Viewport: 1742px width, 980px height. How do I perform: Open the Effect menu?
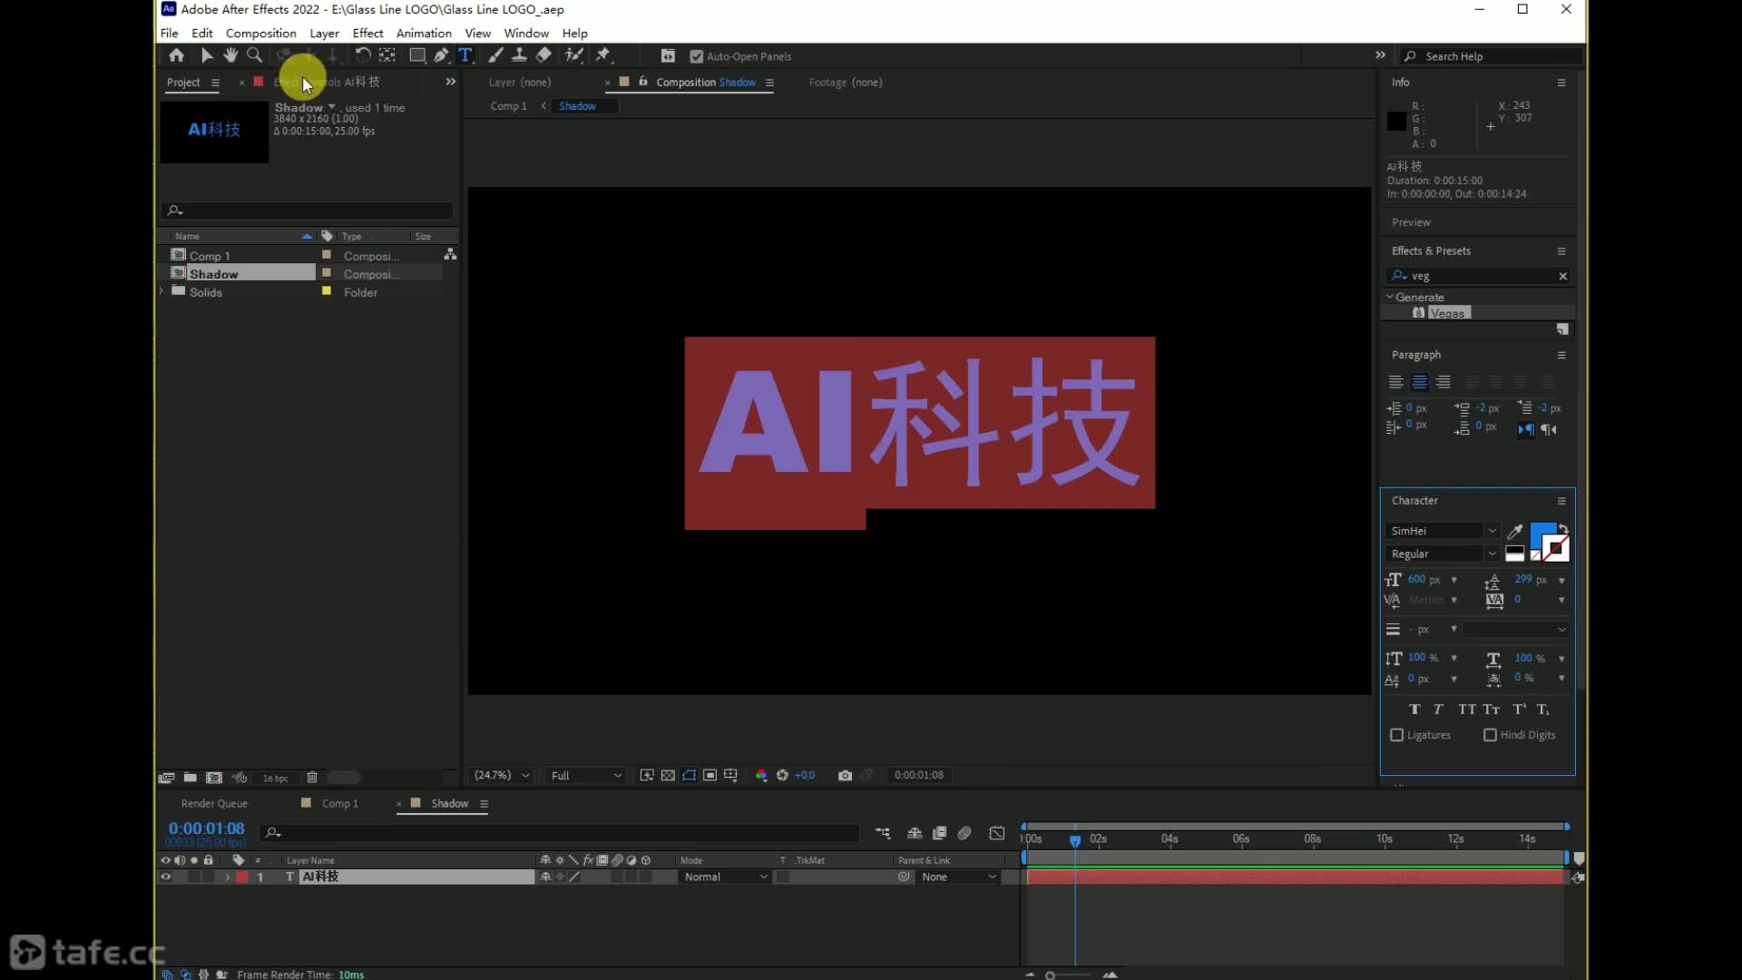coord(367,33)
